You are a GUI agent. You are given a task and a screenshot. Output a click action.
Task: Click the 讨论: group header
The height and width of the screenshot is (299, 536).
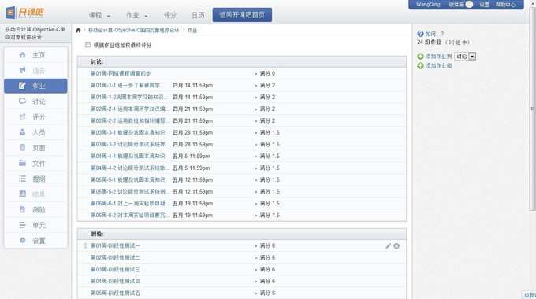(242, 62)
